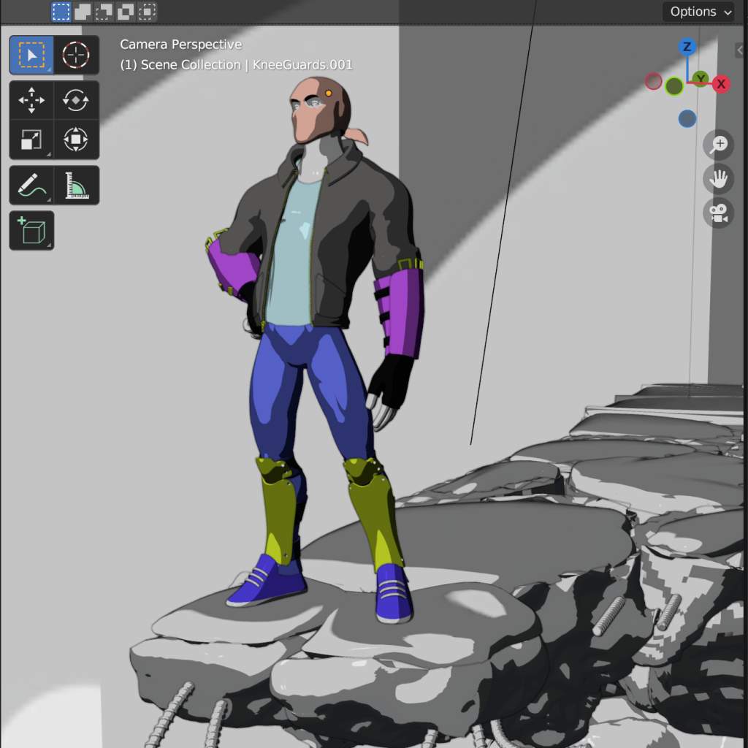Snap view to the X axis

tap(721, 85)
